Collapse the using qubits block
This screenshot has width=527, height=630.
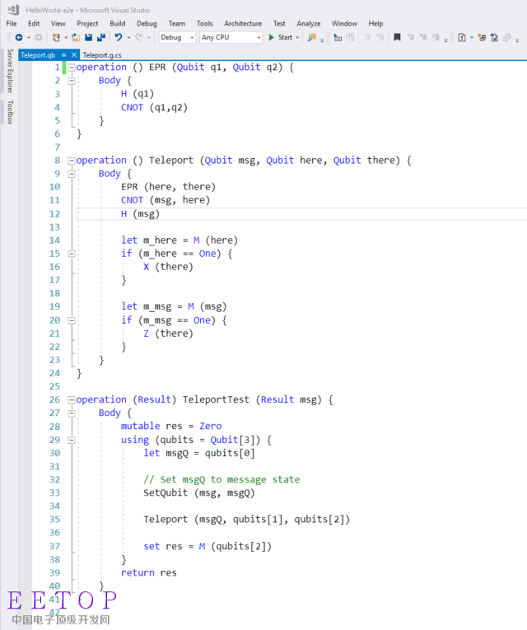point(72,441)
